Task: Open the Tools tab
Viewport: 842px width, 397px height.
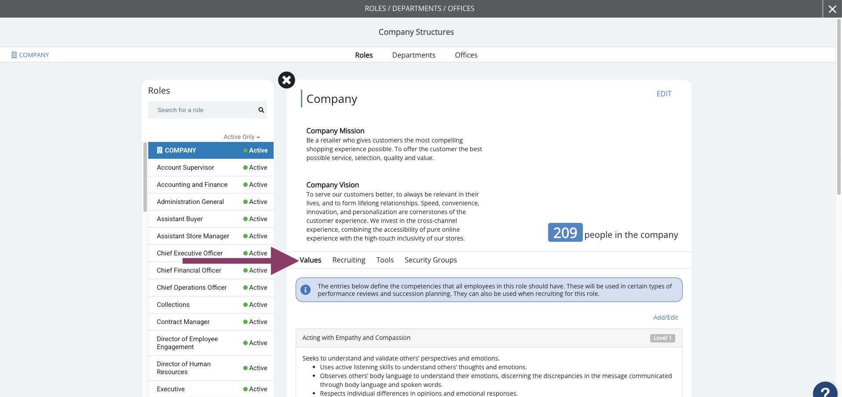Action: click(x=385, y=260)
